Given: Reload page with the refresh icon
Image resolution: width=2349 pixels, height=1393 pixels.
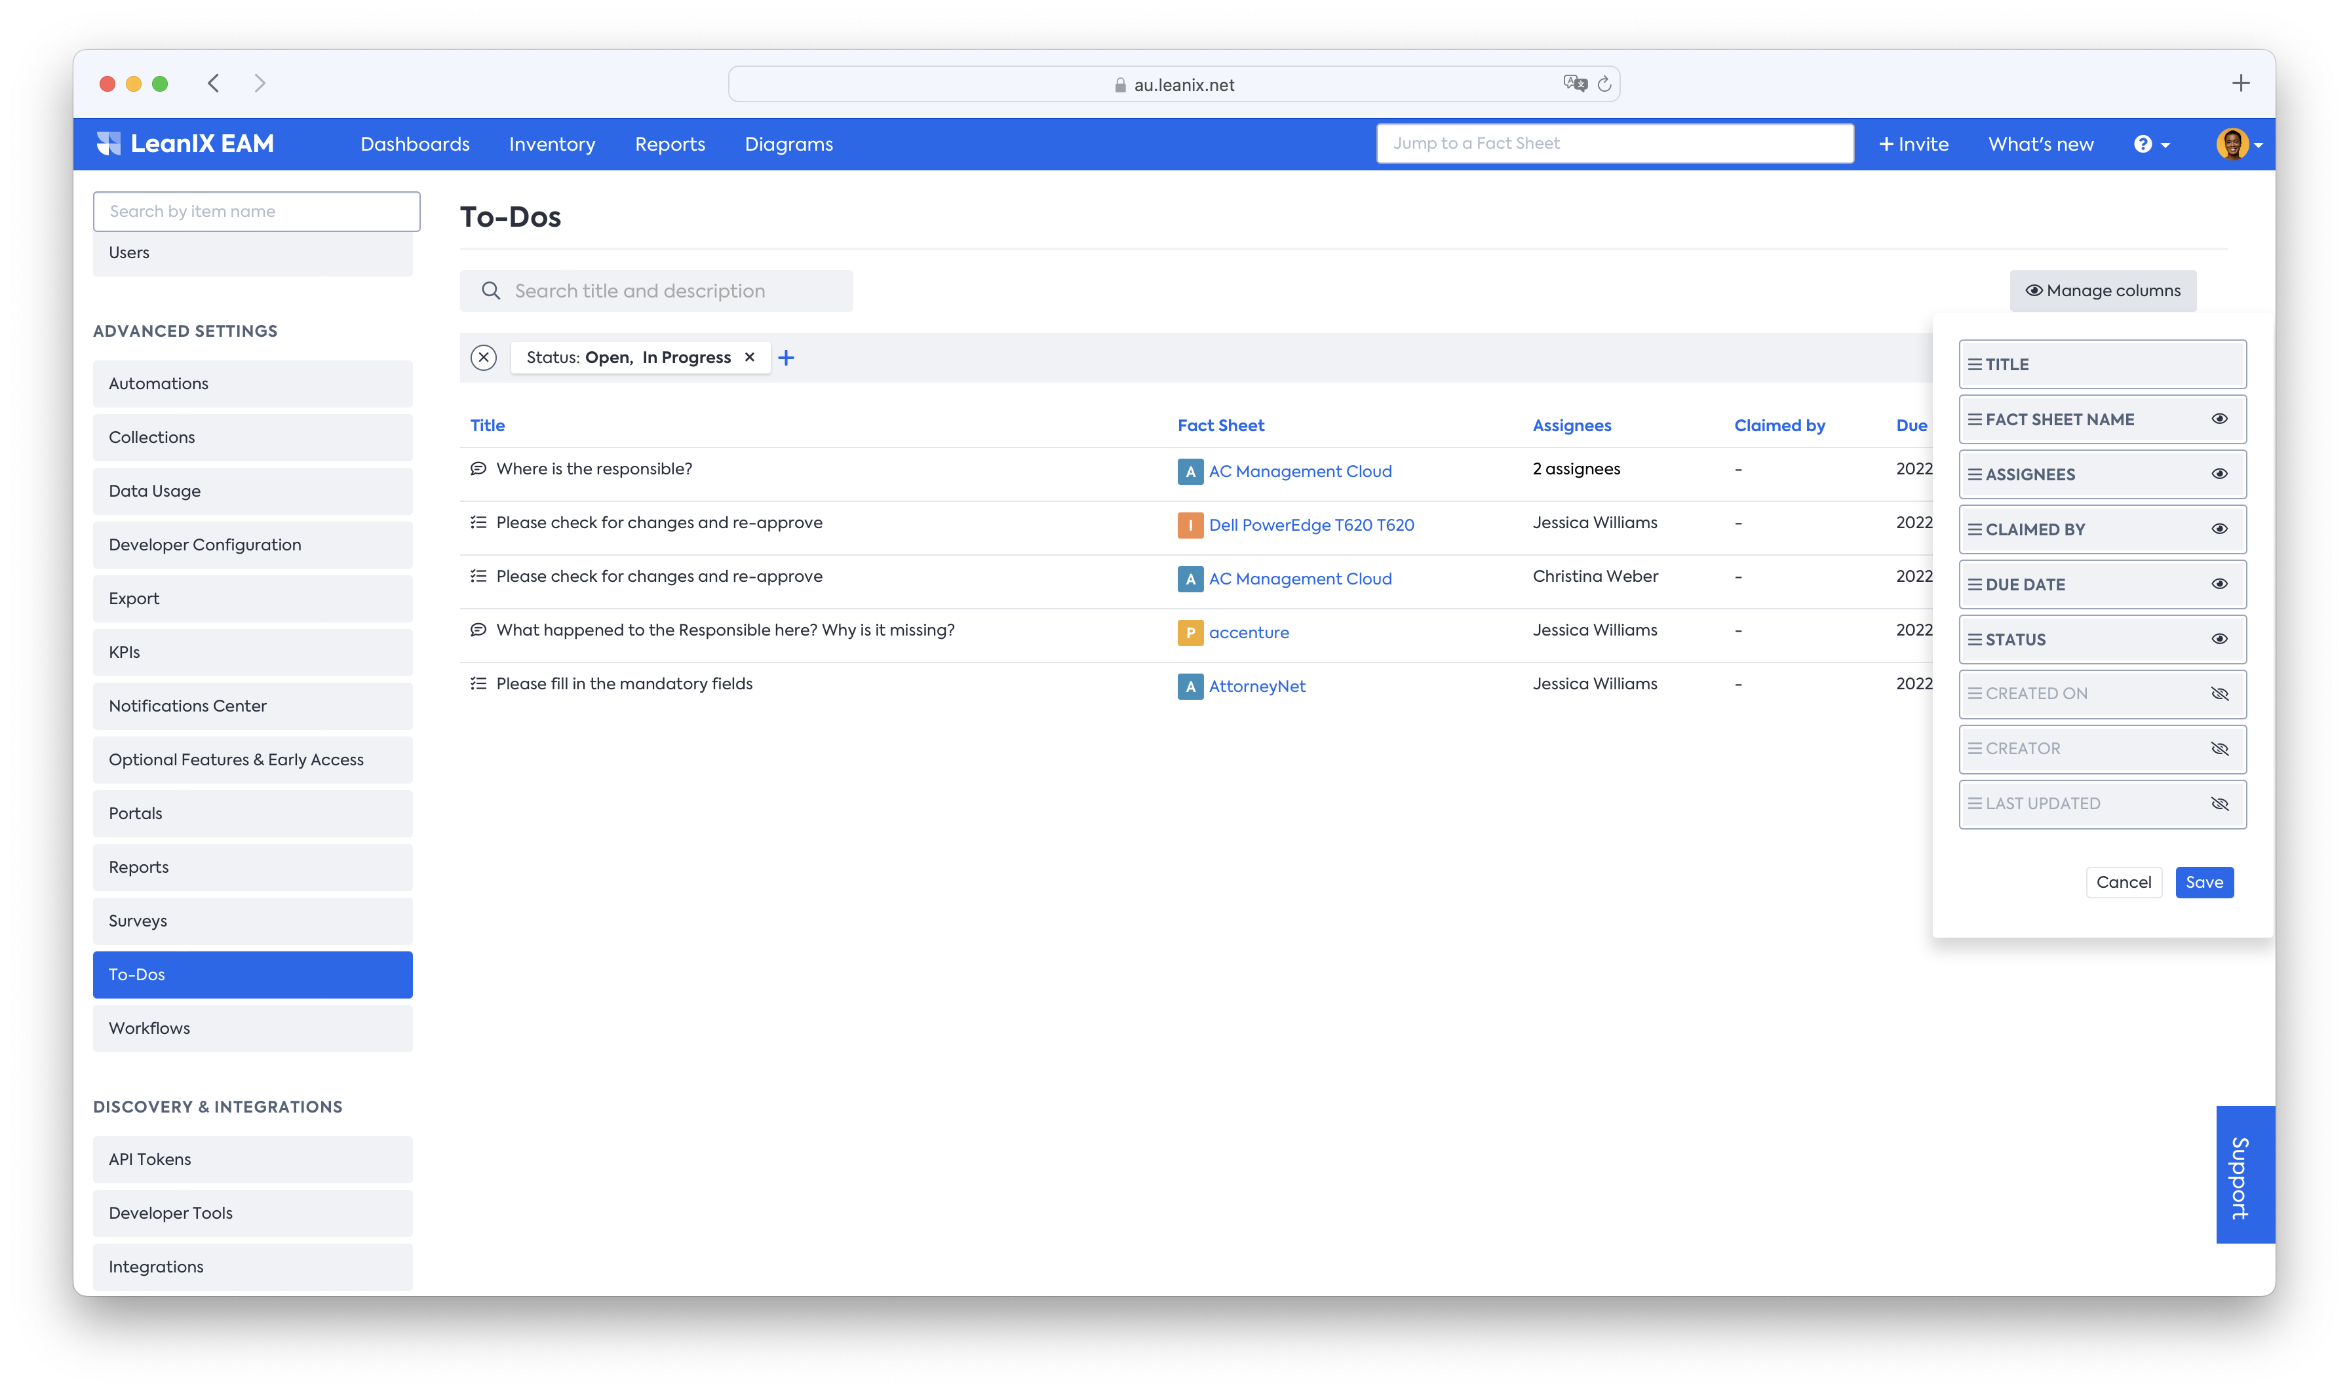Looking at the screenshot, I should (x=1604, y=85).
